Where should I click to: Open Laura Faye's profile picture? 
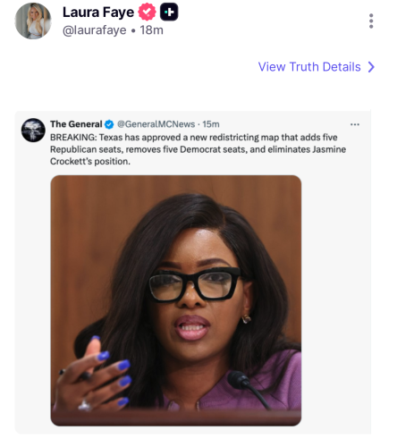pos(33,21)
